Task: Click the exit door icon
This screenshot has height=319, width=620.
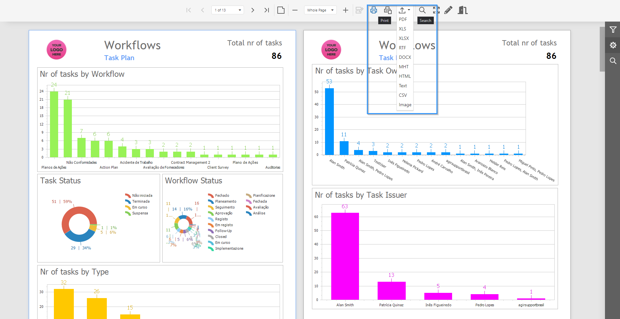Action: pyautogui.click(x=463, y=10)
